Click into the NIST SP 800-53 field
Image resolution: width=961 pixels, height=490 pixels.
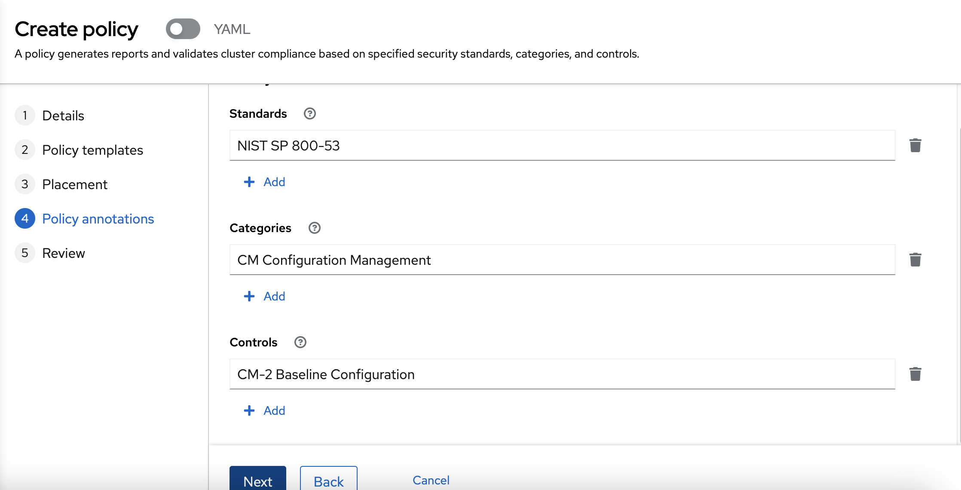(562, 145)
